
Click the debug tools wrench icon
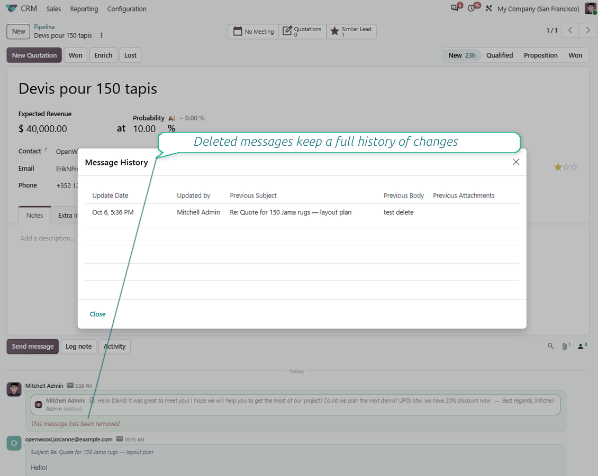(x=488, y=8)
